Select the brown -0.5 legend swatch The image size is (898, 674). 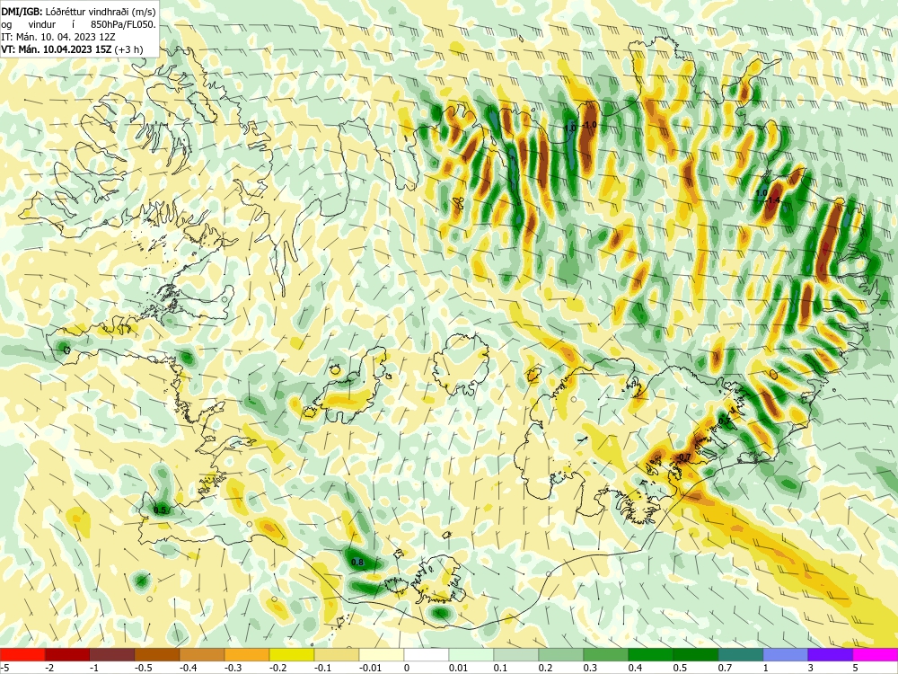coord(157,654)
